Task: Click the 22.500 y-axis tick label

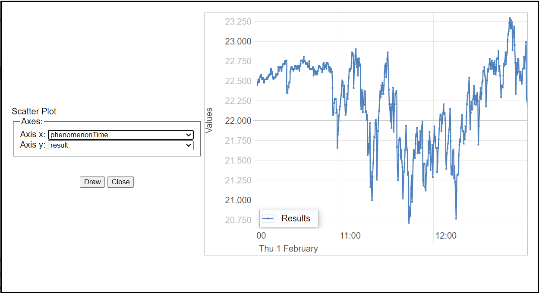Action: click(x=238, y=81)
